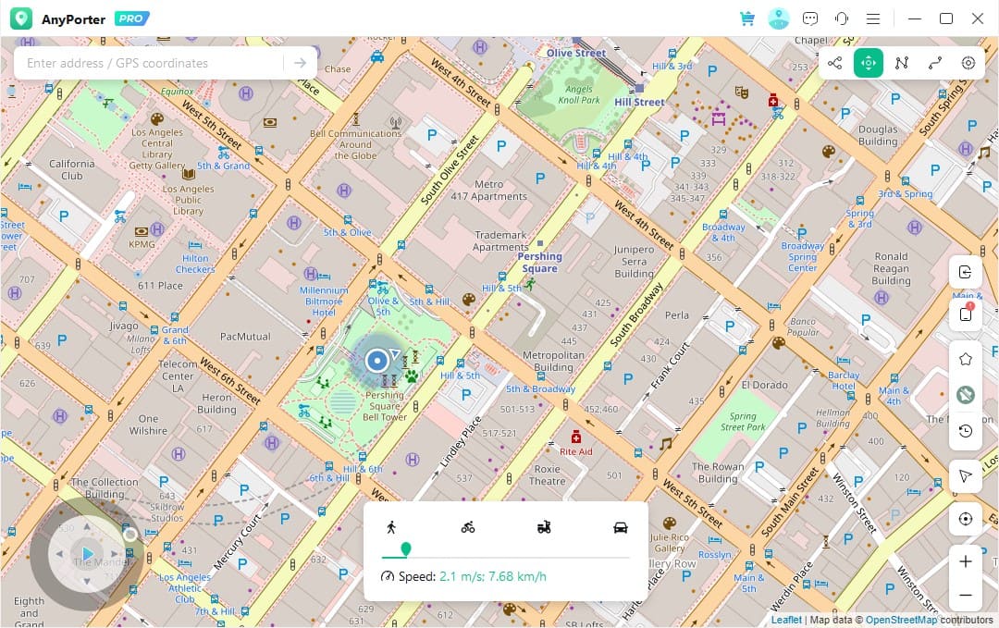This screenshot has height=628, width=999.
Task: Select the multi-spot route mode
Action: [x=902, y=63]
